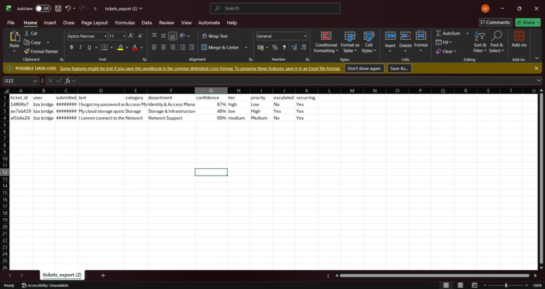The width and height of the screenshot is (545, 289).
Task: Click the yellow Fill Color swatch
Action: [x=120, y=47]
